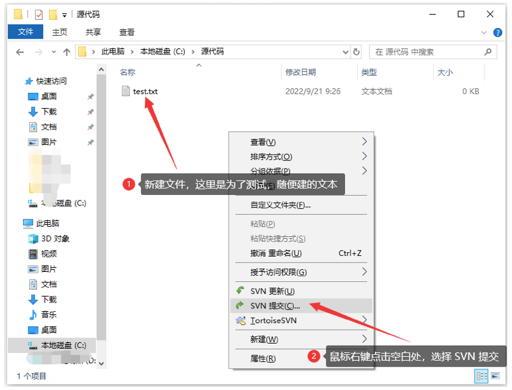Screen dimensions: 512x390
Task: Select 本地磁盘 (C:) in the navigation pane
Action: pos(64,345)
